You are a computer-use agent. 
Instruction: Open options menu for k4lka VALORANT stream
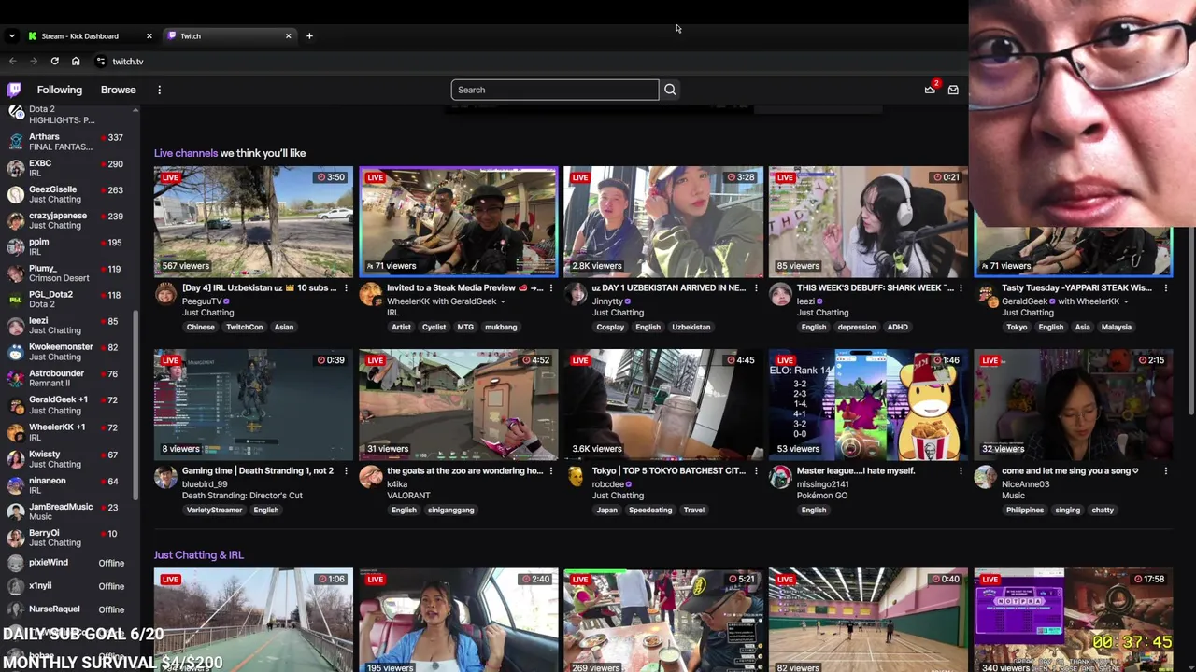click(x=550, y=471)
